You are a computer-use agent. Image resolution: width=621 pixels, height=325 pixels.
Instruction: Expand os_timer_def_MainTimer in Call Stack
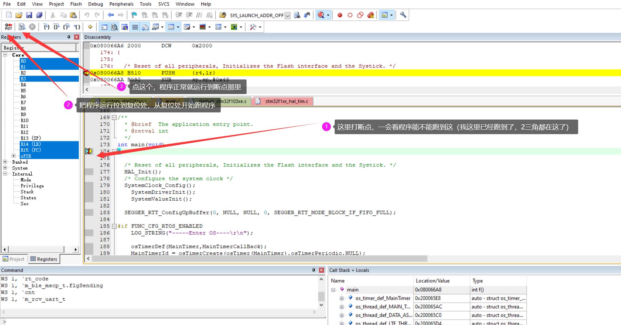point(342,298)
